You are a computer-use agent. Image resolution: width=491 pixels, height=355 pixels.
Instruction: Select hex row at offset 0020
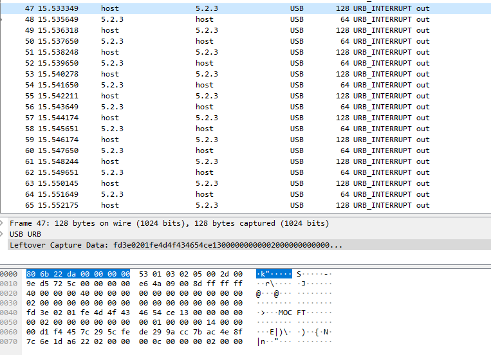pos(134,294)
